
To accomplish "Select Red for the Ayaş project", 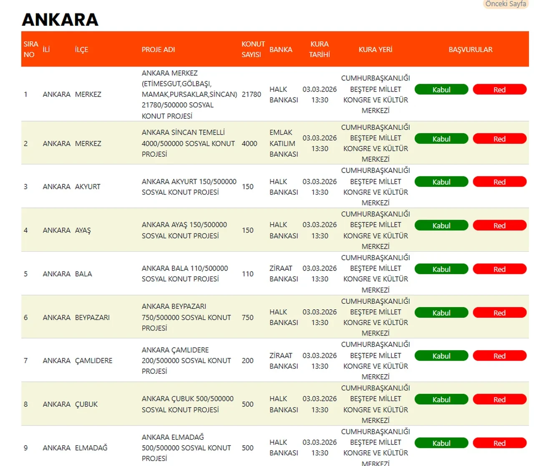I will point(499,225).
